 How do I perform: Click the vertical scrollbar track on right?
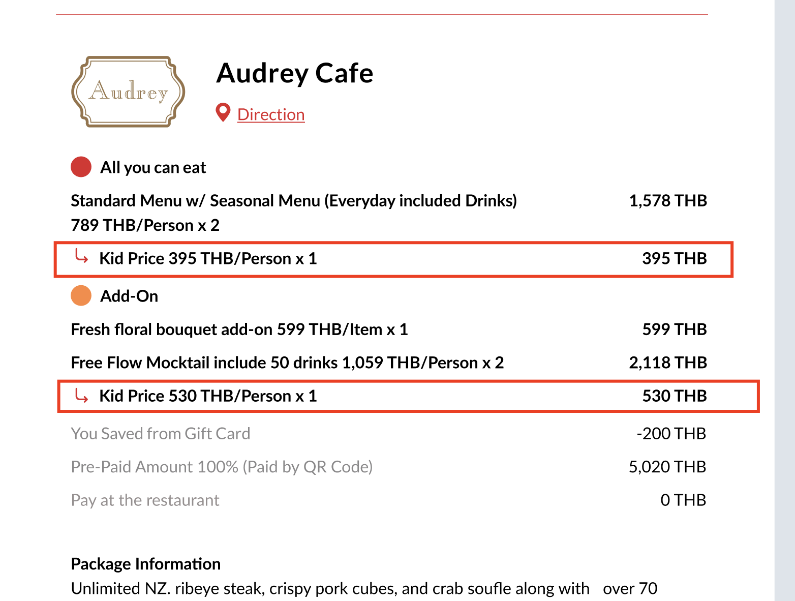click(784, 305)
